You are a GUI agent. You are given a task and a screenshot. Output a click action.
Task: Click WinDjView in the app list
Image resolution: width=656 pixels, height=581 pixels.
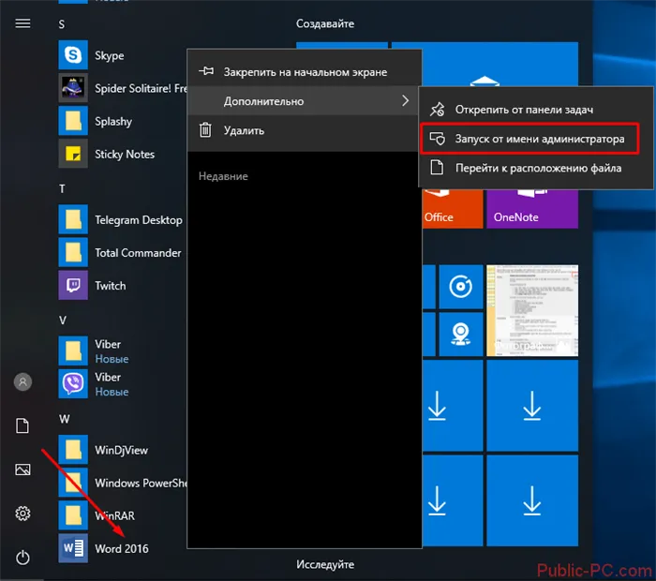[x=121, y=451]
